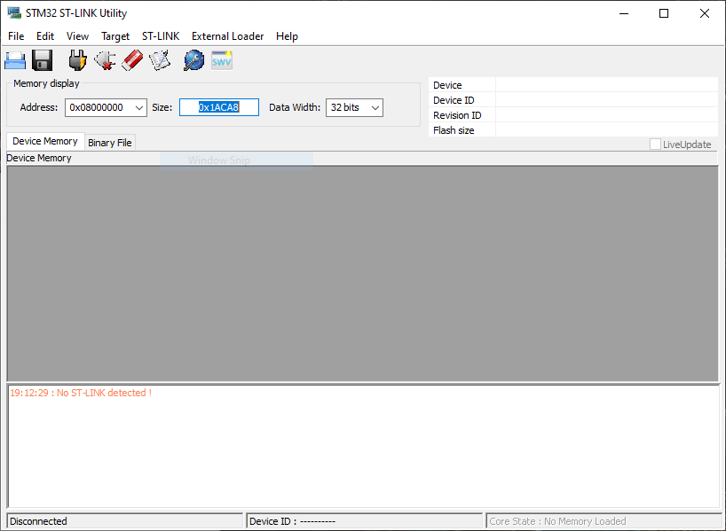Open the Edit menu

[45, 36]
